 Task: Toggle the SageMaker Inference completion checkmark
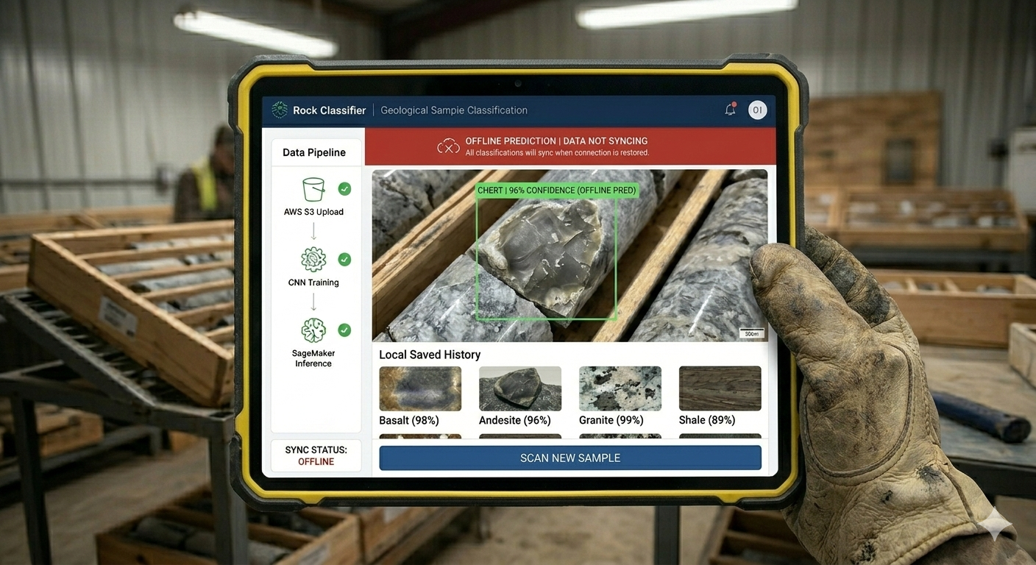coord(344,330)
